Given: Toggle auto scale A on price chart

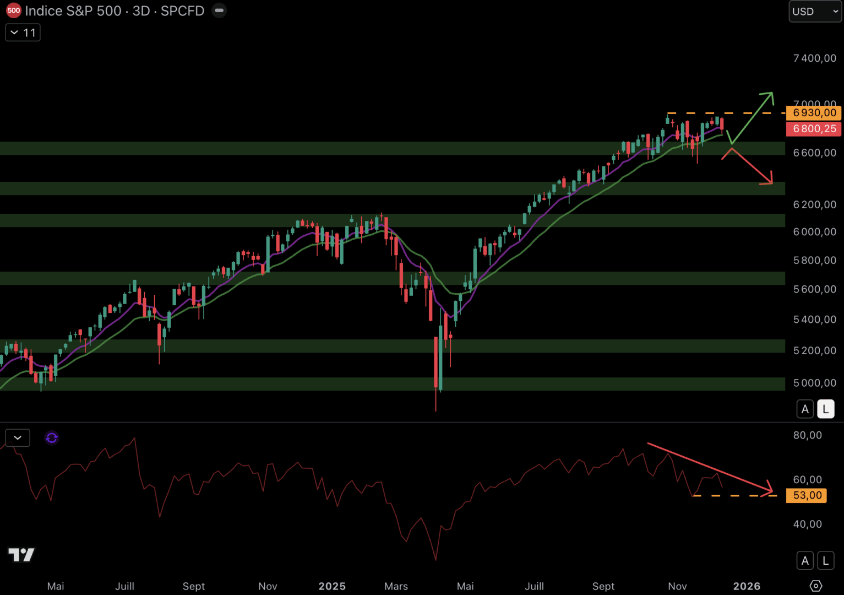Looking at the screenshot, I should pos(805,409).
